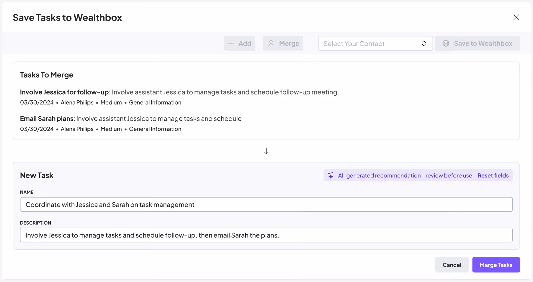The height and width of the screenshot is (282, 533).
Task: Click the Merge toolbar button
Action: coord(283,43)
